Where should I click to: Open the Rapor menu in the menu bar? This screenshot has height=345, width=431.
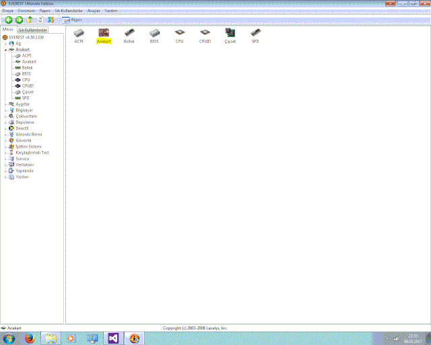[x=44, y=11]
